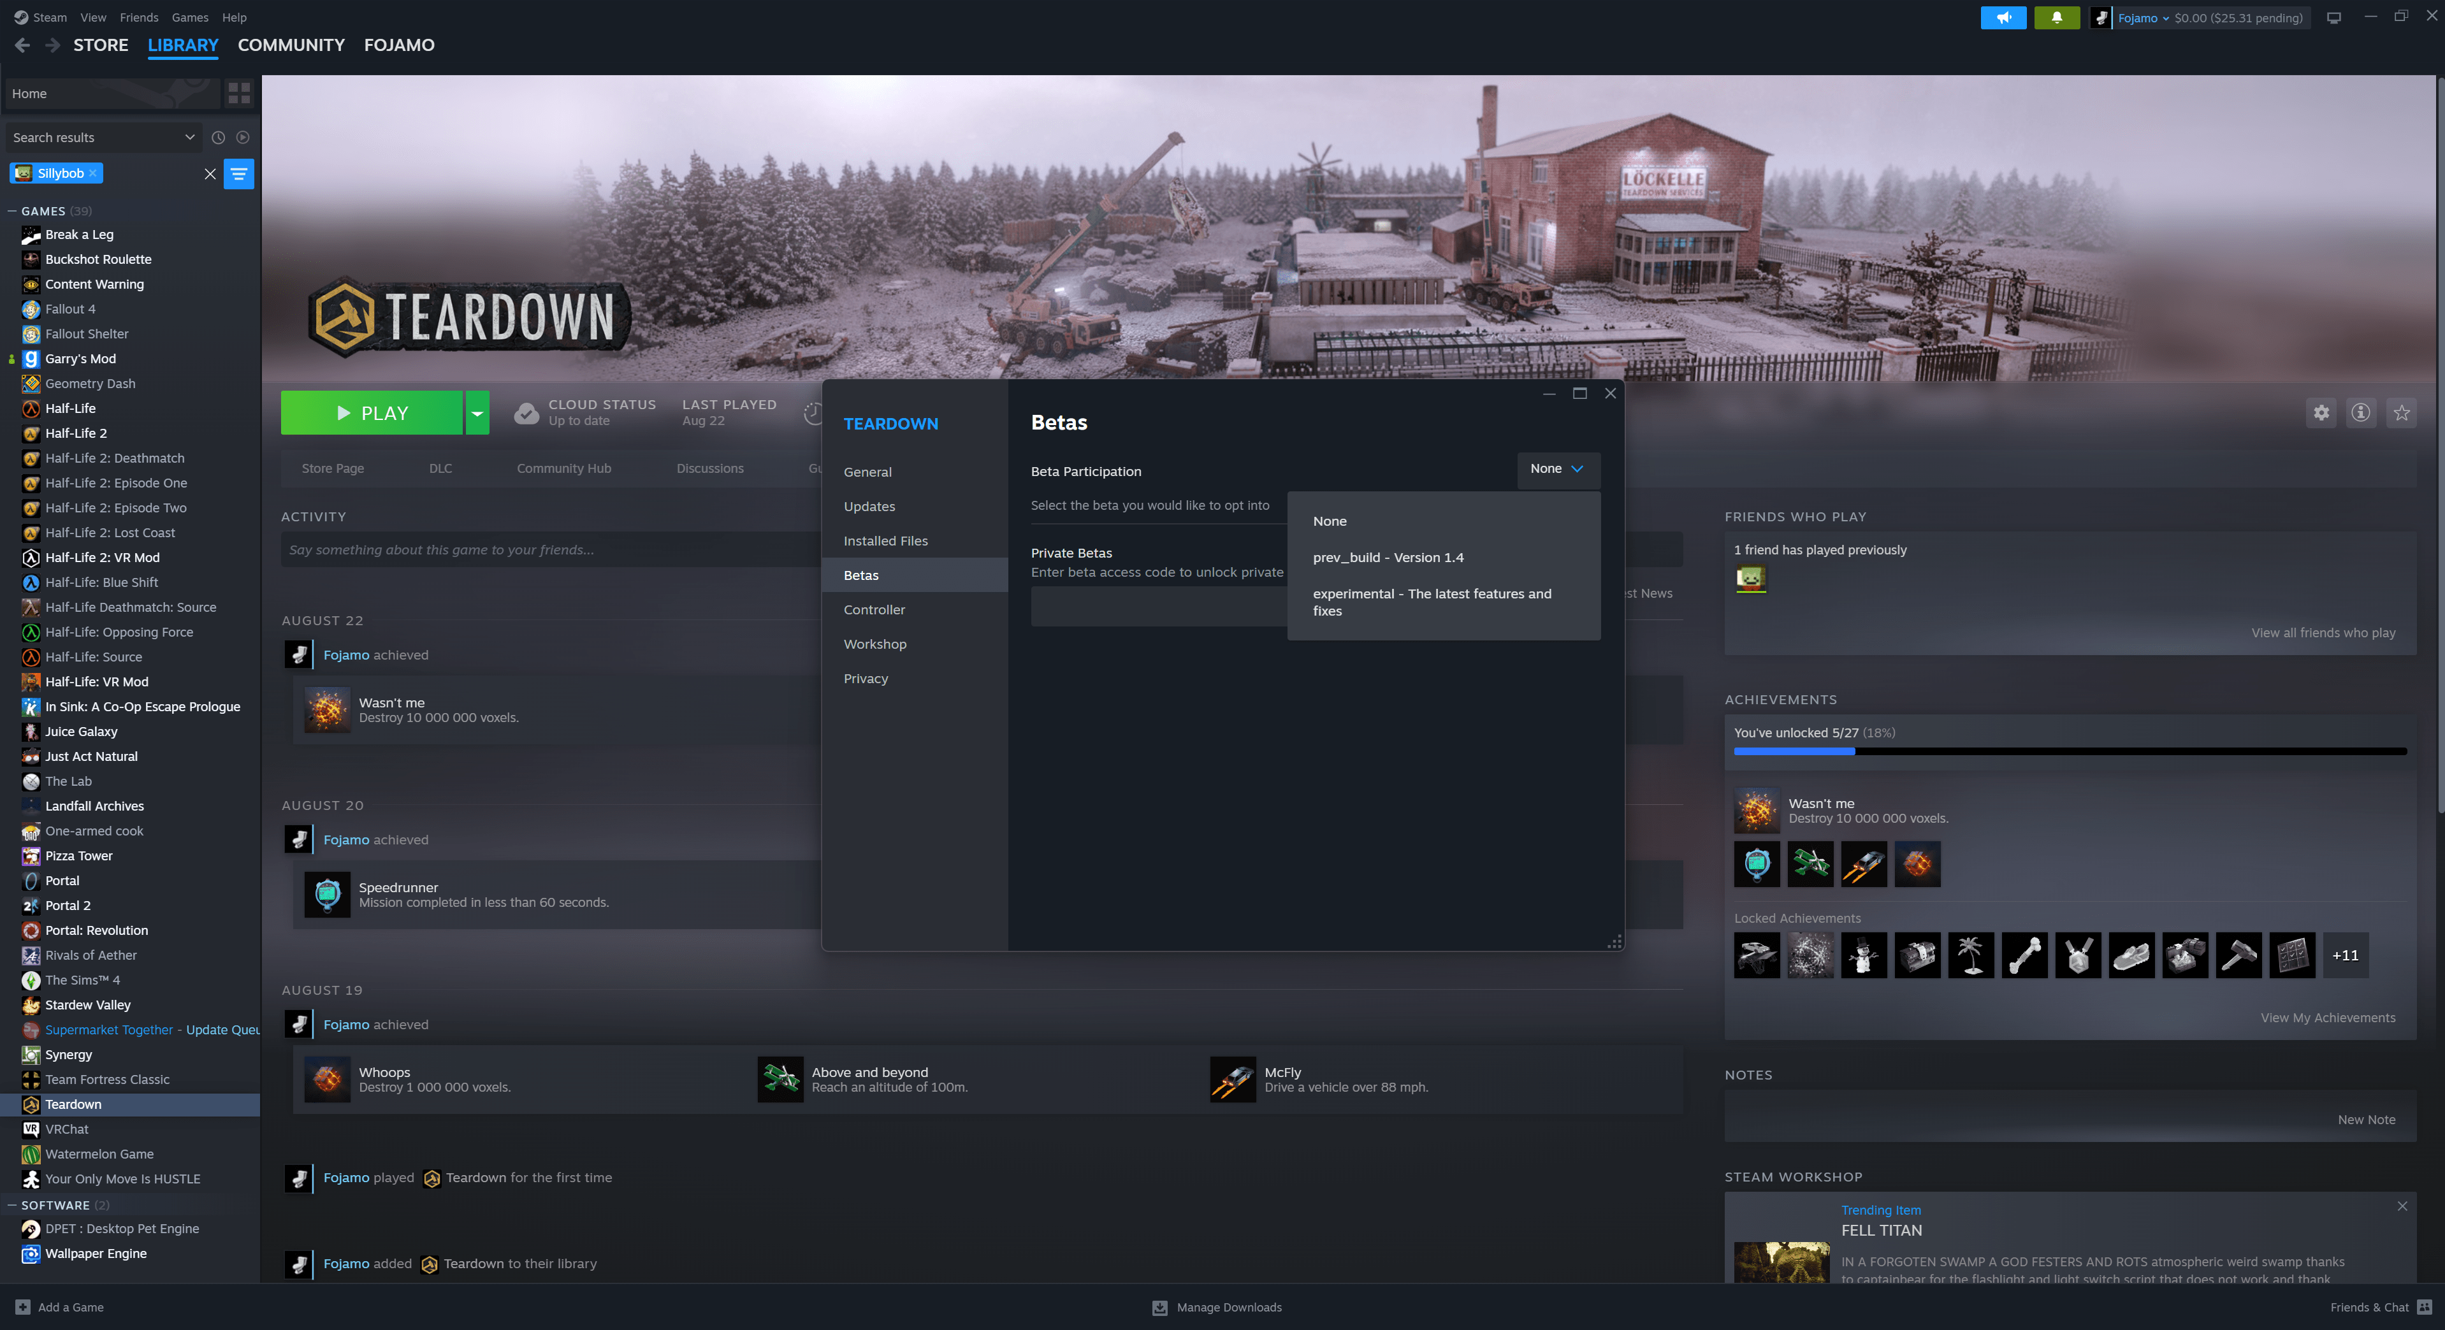2445x1330 pixels.
Task: Select prev_build - Version 1.4 beta
Action: 1444,557
